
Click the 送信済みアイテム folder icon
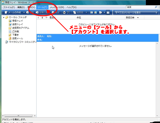[x=10, y=28]
